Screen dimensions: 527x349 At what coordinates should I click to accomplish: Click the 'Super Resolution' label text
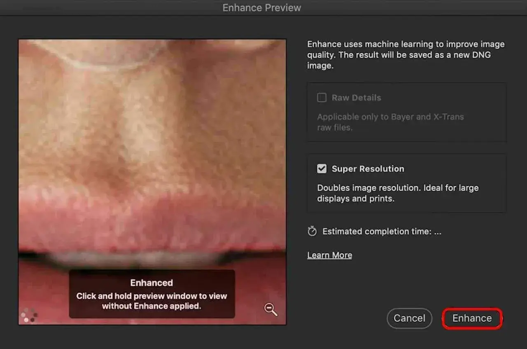(368, 169)
